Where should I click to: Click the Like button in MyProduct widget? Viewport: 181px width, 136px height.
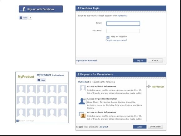coord(41,80)
